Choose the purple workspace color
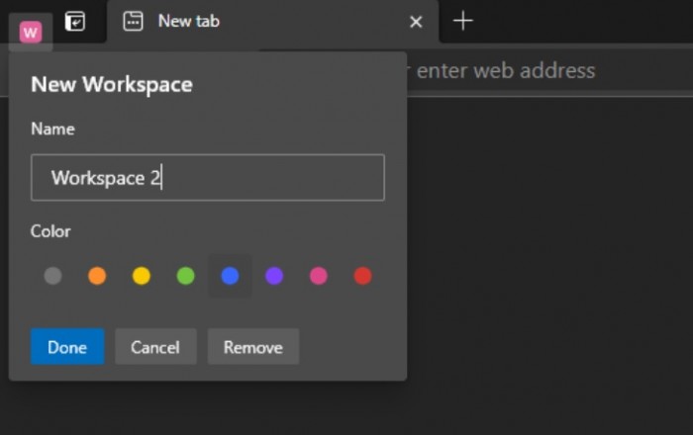Viewport: 693px width, 435px height. (274, 276)
